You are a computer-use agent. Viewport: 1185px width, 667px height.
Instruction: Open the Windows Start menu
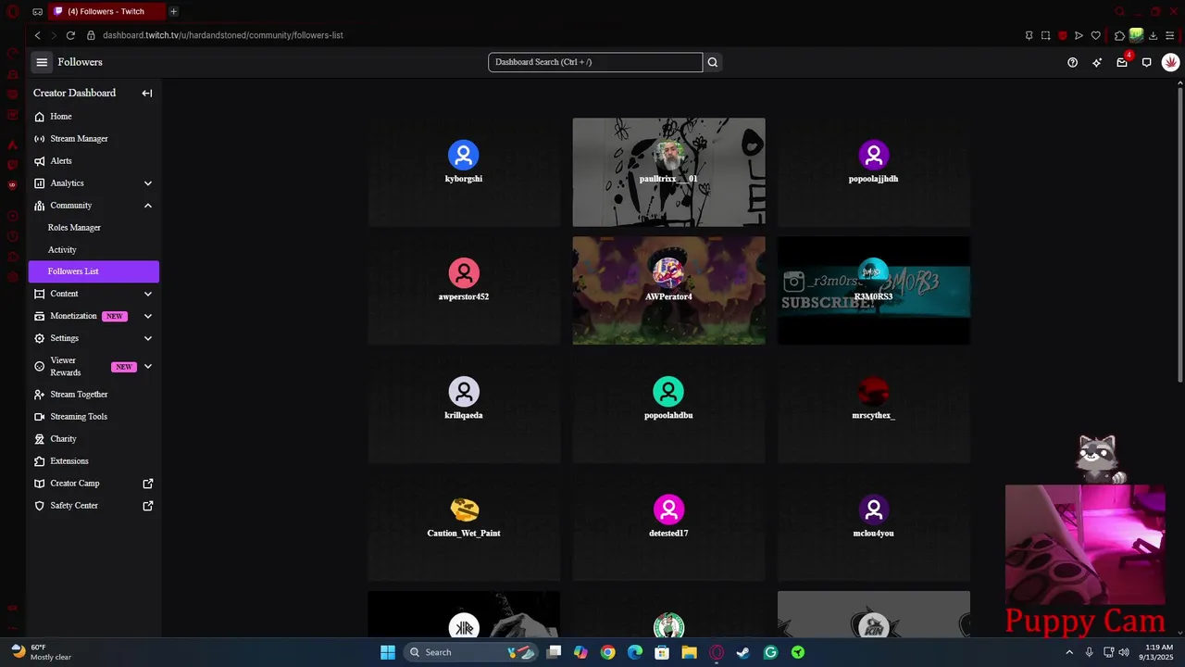(388, 652)
